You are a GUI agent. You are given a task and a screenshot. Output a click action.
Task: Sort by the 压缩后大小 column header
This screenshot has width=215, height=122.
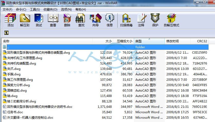pos(124,41)
